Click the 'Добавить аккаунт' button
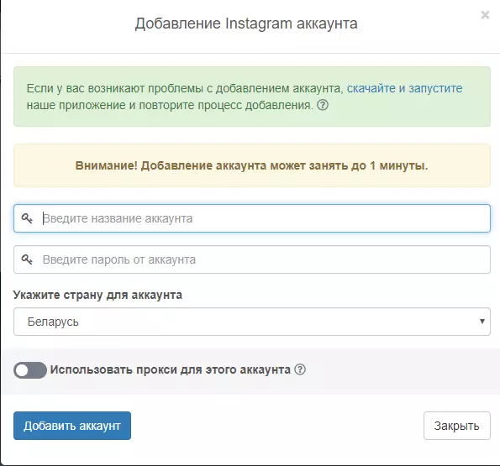This screenshot has height=466, width=500. pyautogui.click(x=72, y=426)
